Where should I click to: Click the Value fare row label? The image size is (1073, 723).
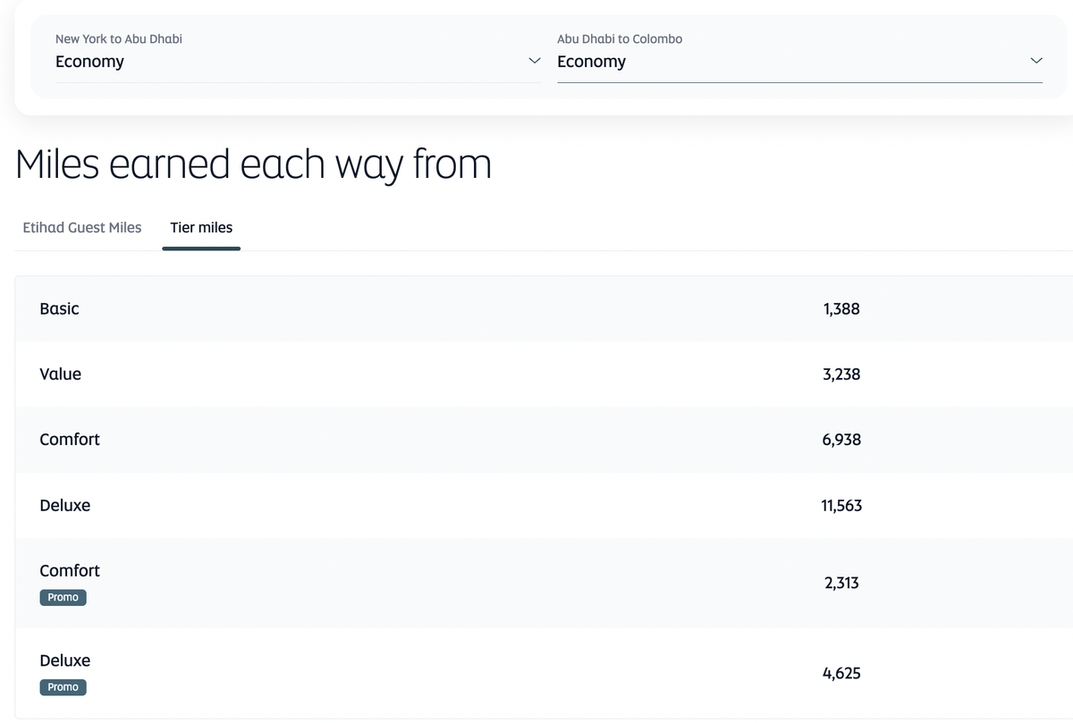click(61, 374)
